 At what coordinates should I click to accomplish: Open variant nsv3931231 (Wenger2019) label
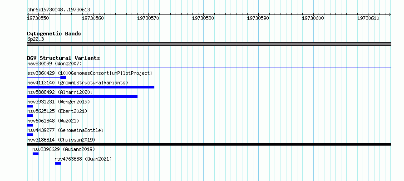59,102
